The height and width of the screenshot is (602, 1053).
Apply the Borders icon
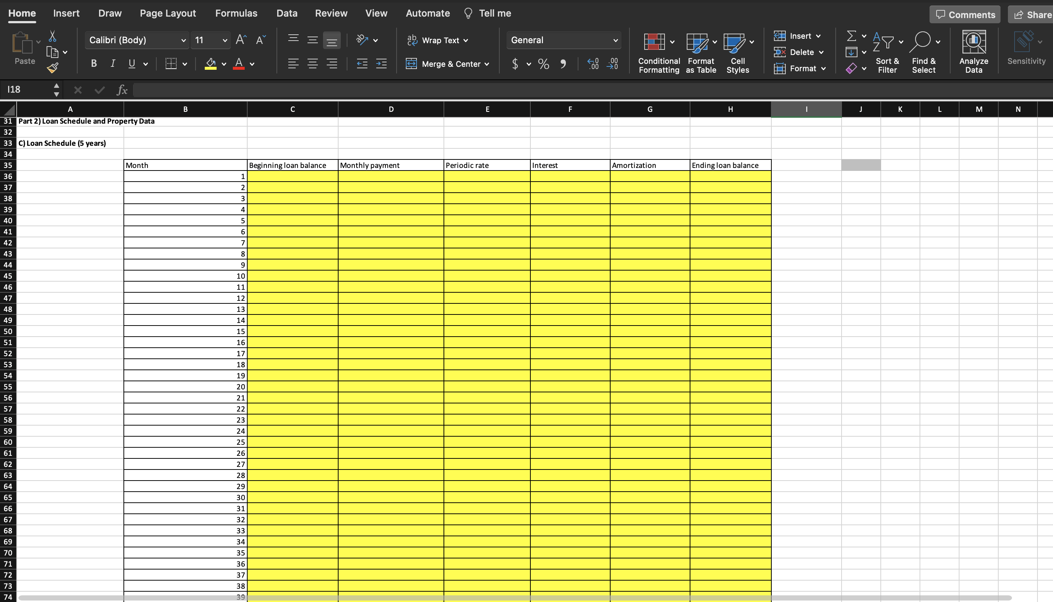(171, 63)
